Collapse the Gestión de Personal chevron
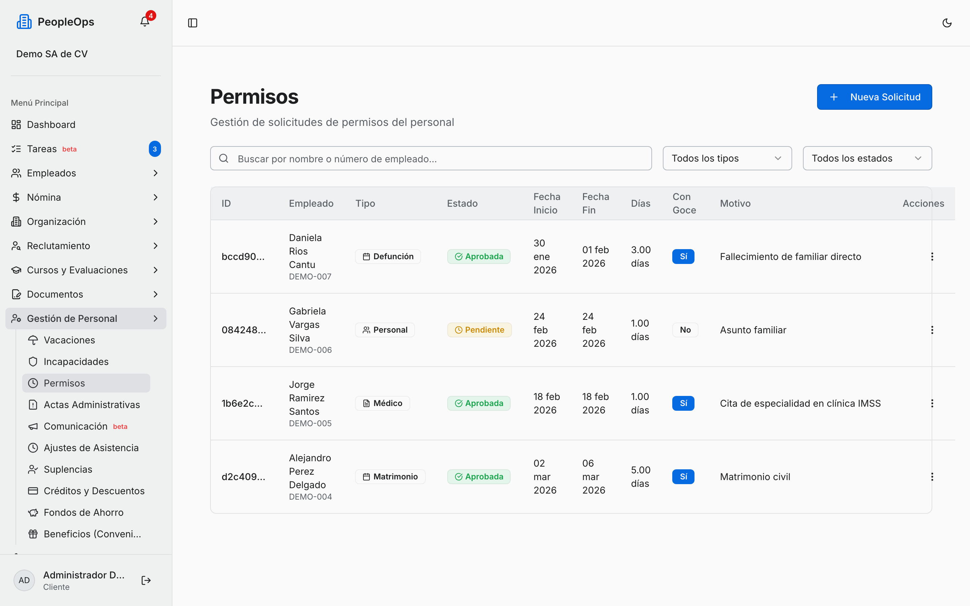 (x=156, y=318)
